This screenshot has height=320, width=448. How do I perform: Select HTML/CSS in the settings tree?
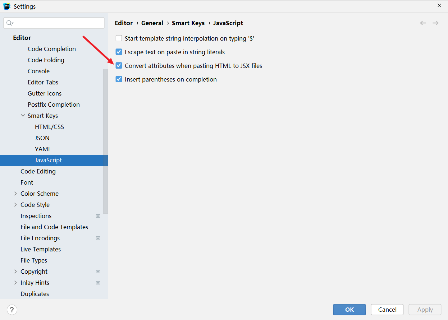tap(49, 126)
